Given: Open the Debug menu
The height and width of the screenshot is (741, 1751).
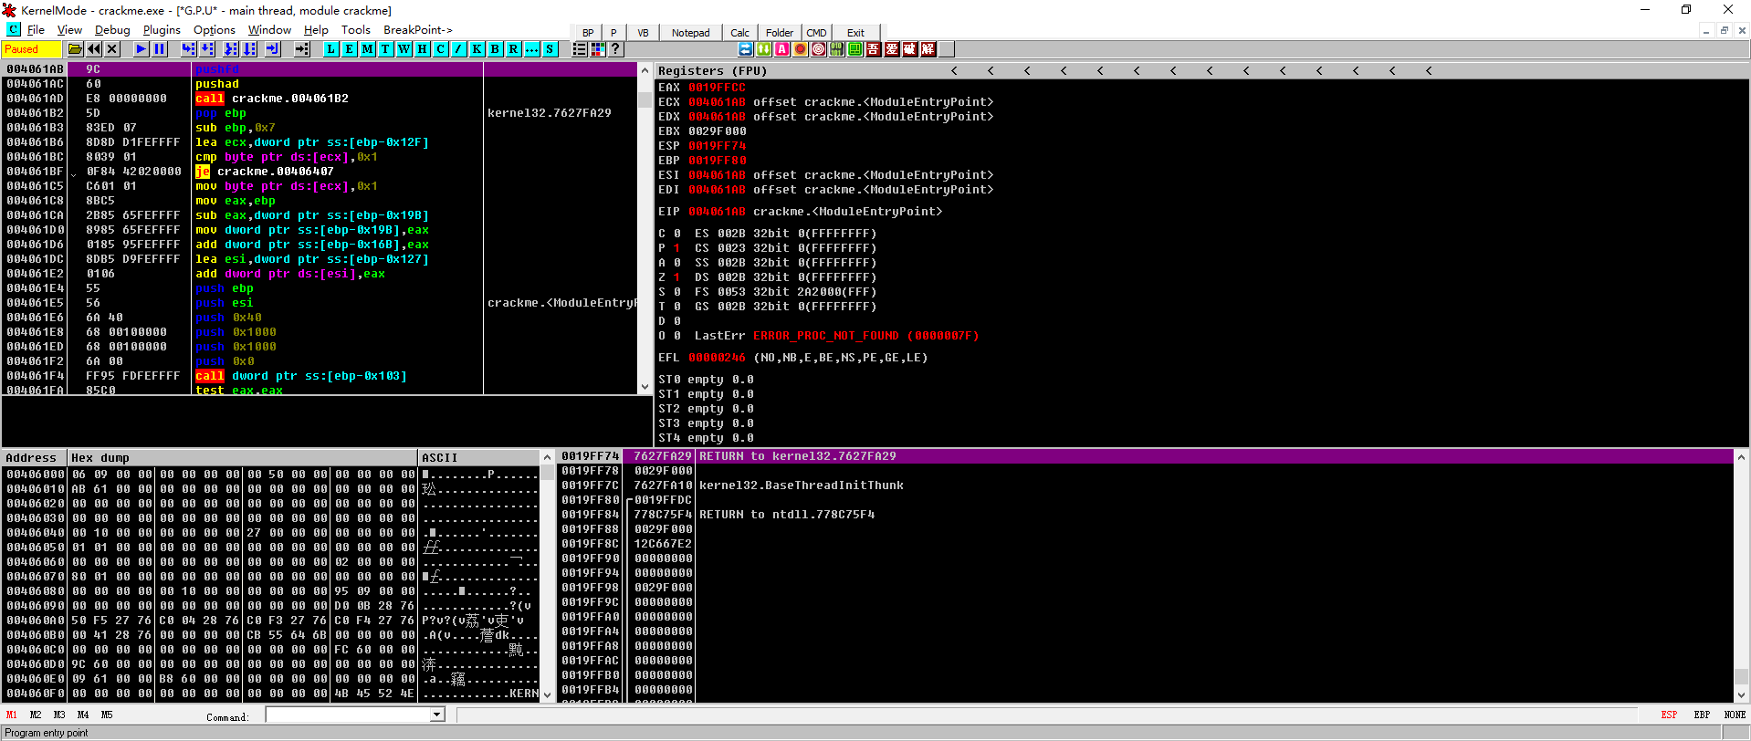Looking at the screenshot, I should (x=112, y=30).
